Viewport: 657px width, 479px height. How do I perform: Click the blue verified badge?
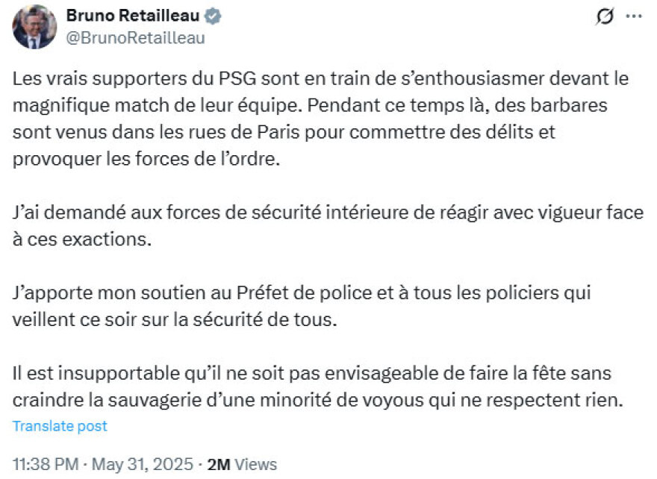pyautogui.click(x=212, y=16)
